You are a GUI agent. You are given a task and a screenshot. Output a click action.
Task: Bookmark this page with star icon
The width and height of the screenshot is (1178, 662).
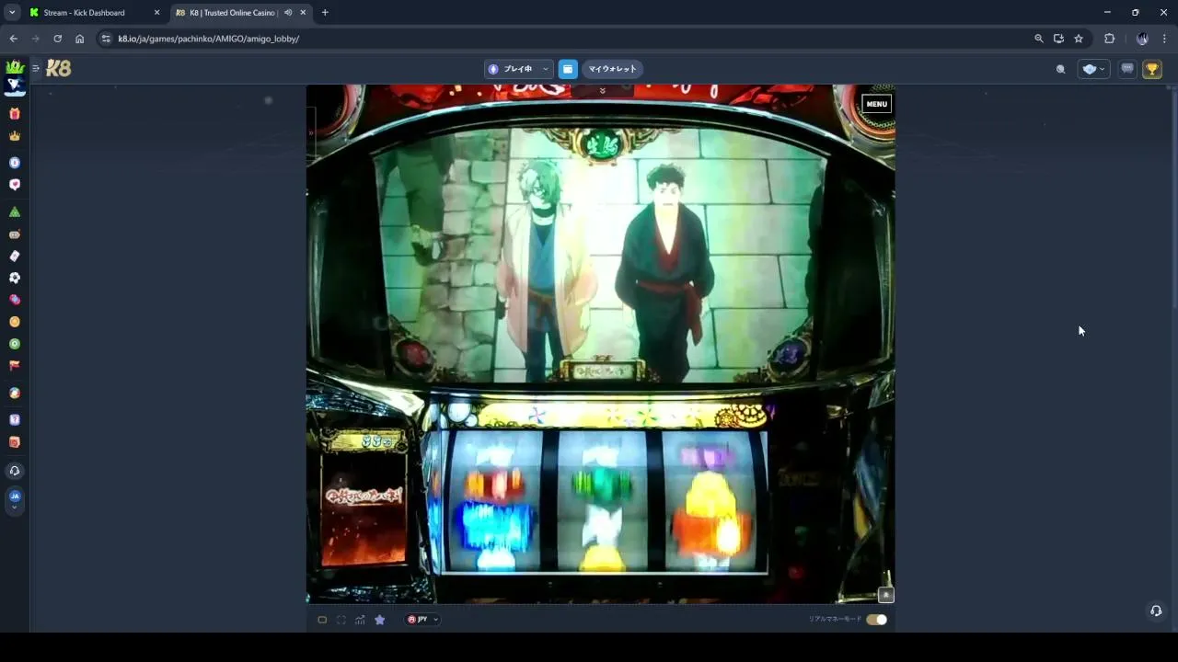pos(1079,39)
